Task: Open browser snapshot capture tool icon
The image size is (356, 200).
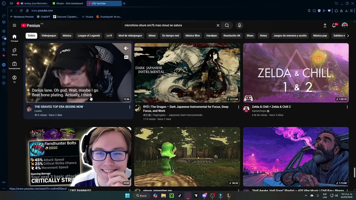Action: coord(314,11)
